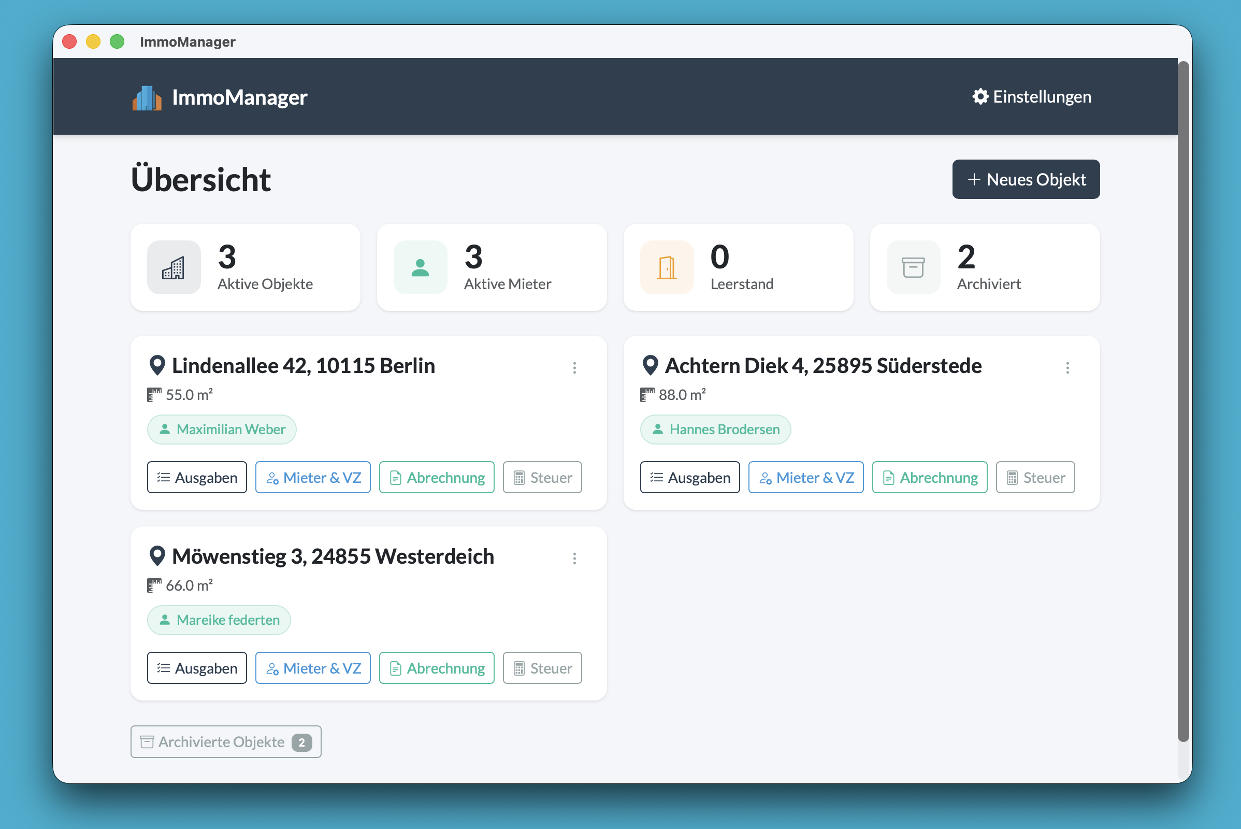Click the location pin beside Möwenstieg 3
Screen dimensions: 1241x829
[157, 556]
